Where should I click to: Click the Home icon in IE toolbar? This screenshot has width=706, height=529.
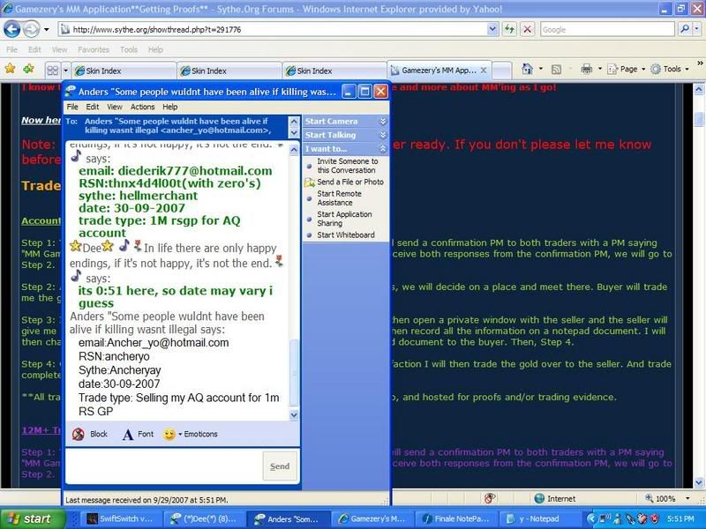click(x=527, y=69)
